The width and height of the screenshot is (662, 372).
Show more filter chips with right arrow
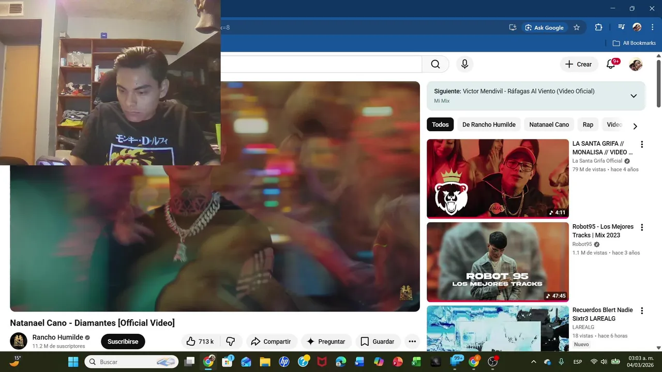[x=635, y=126]
